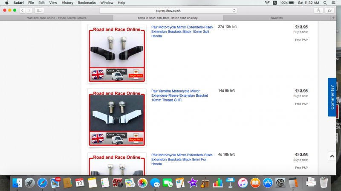The image size is (341, 191).
Task: Go back to previous page
Action: (x=23, y=10)
